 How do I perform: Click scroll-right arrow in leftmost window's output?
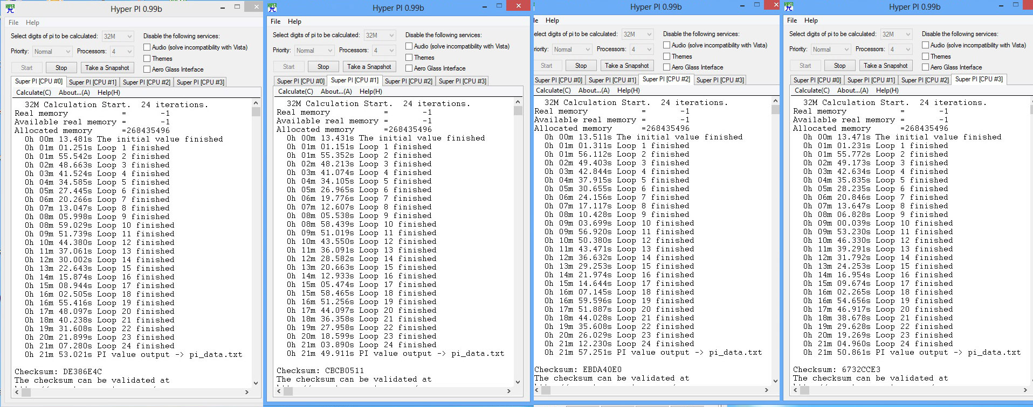[x=247, y=392]
